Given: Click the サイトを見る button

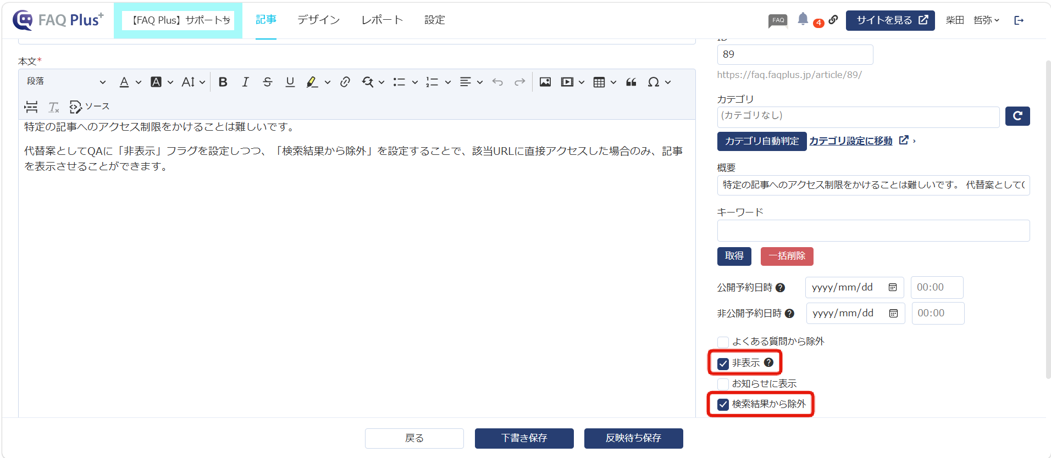Looking at the screenshot, I should click(x=890, y=20).
